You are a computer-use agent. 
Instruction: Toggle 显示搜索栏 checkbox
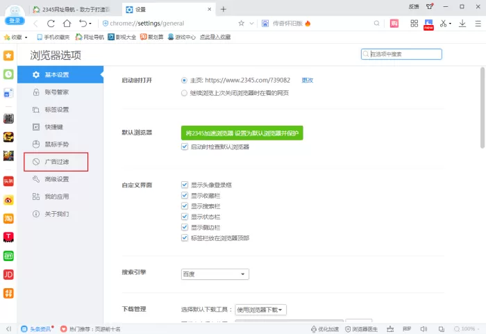(x=185, y=206)
